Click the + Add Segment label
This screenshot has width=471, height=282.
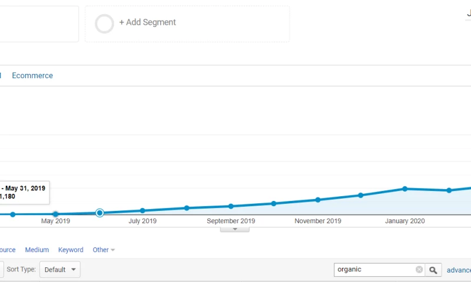click(147, 22)
